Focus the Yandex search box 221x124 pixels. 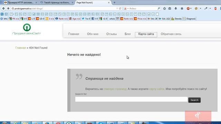(x=142, y=9)
